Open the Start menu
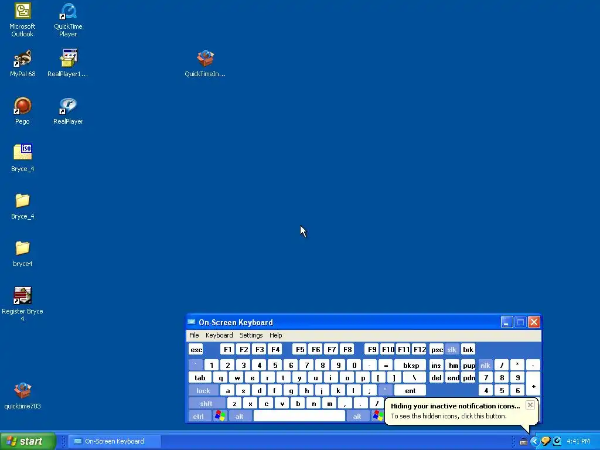The height and width of the screenshot is (450, 600). point(28,441)
